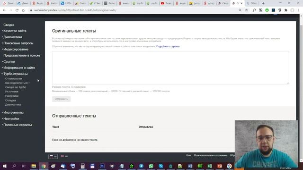Open Windows Start menu

tap(5, 166)
